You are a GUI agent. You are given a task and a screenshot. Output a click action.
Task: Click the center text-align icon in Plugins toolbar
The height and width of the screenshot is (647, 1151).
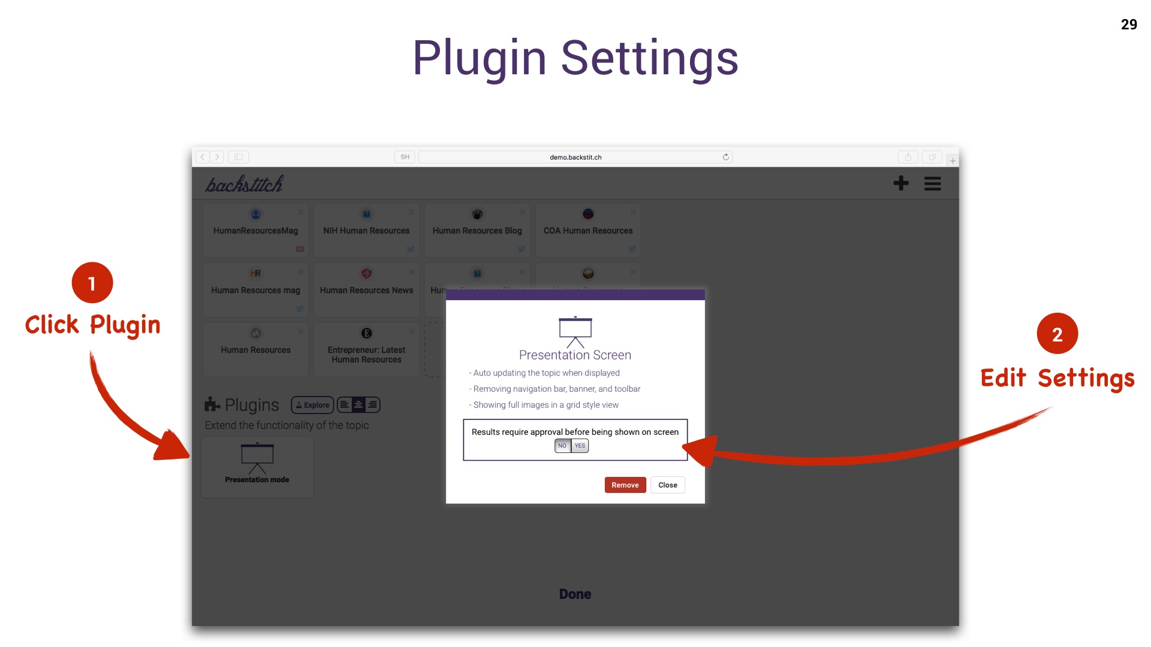click(x=357, y=404)
